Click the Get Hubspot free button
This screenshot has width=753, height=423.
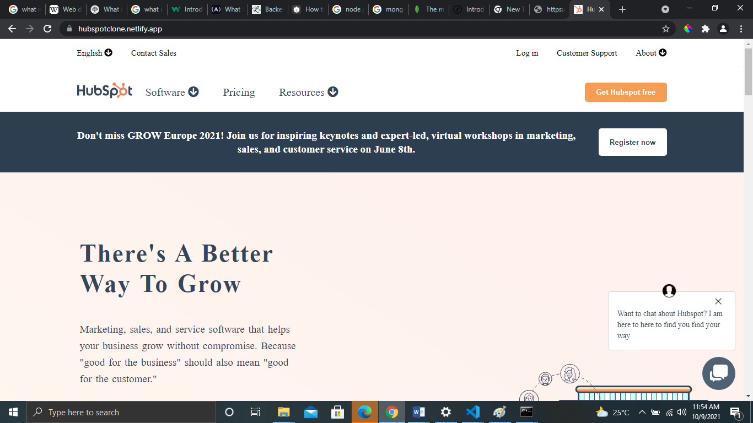626,92
